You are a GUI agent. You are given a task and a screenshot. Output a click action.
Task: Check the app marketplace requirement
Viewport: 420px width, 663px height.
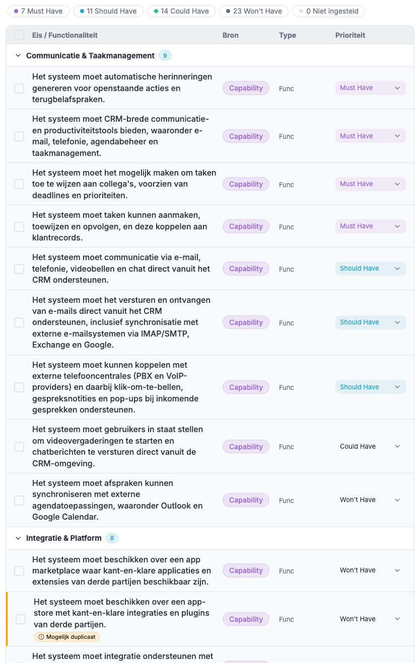(20, 570)
